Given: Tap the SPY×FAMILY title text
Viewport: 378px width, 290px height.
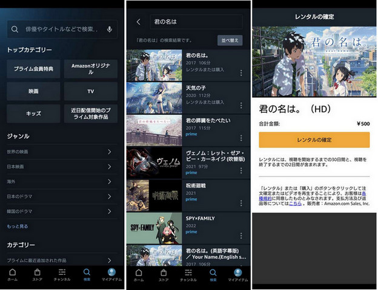Looking at the screenshot, I should pyautogui.click(x=200, y=218).
